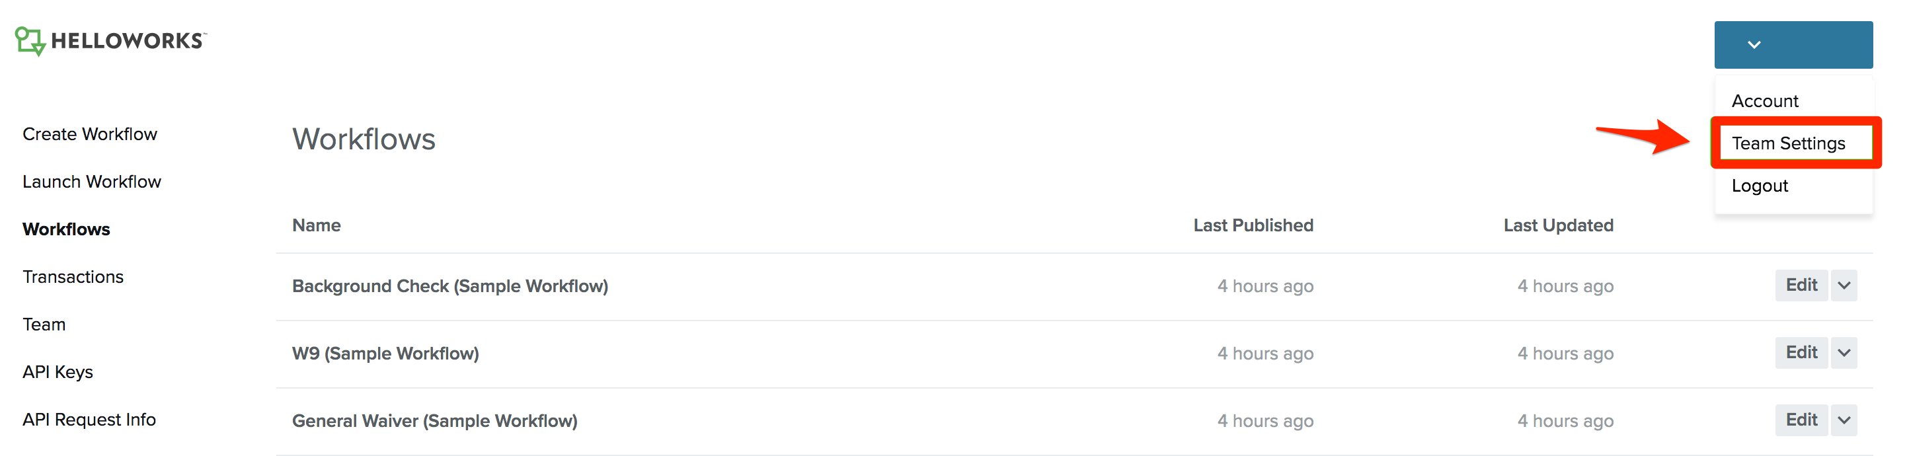Viewport: 1909px width, 456px height.
Task: Open the Transactions section
Action: [x=73, y=276]
